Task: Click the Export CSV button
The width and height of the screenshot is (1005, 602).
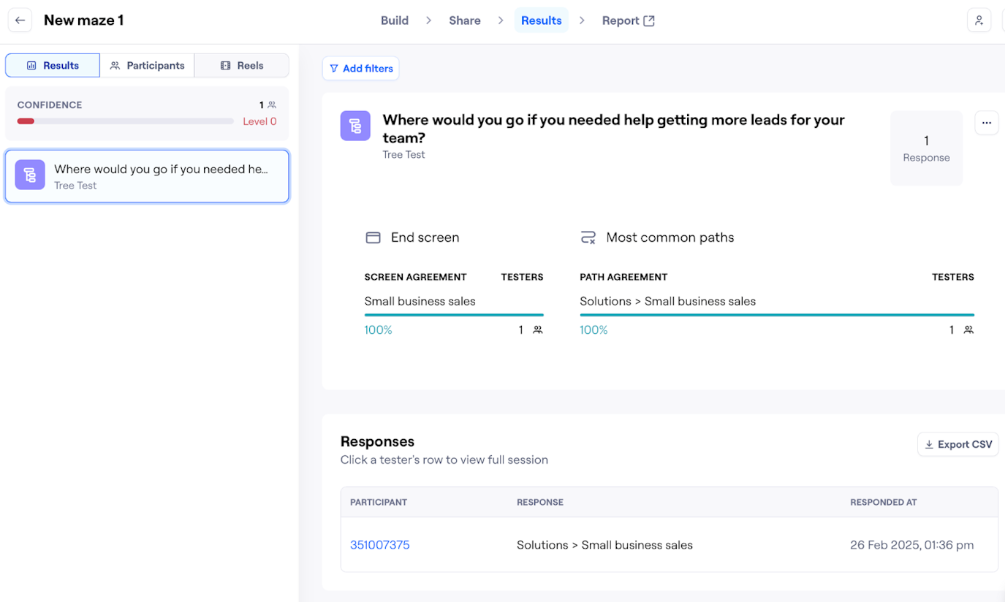Action: pyautogui.click(x=957, y=443)
